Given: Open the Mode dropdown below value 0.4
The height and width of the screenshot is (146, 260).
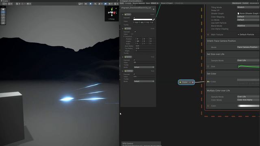Looking at the screenshot, I should (144, 81).
